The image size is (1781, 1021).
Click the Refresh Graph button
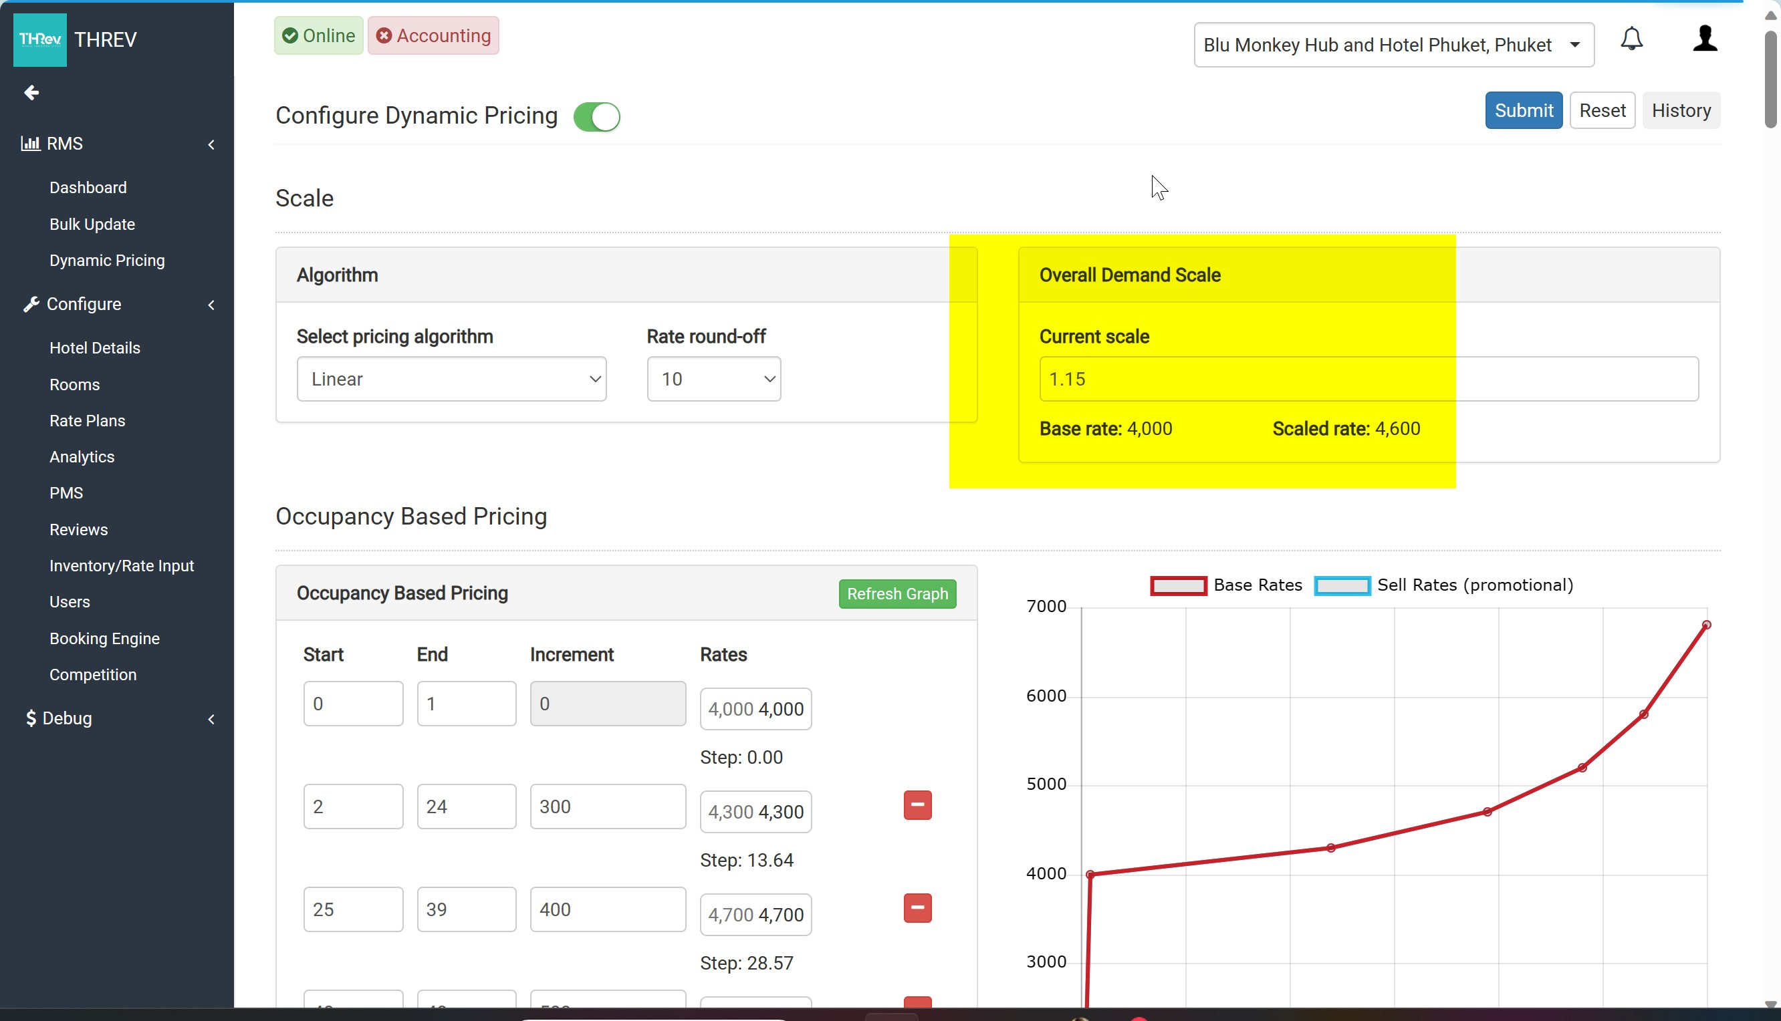coord(897,594)
